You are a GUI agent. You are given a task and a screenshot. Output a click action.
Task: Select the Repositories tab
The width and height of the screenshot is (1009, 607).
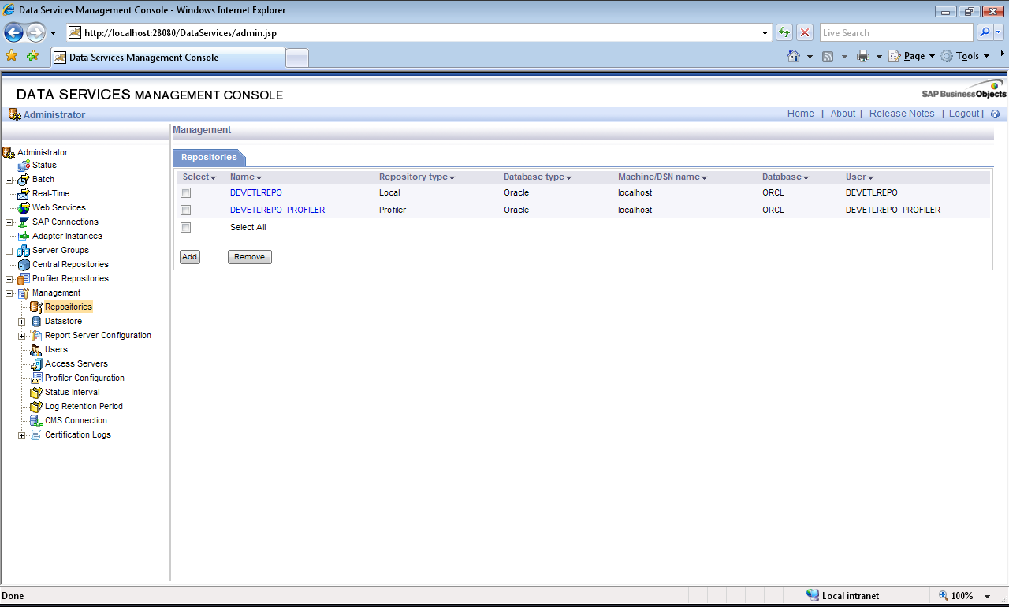point(209,158)
